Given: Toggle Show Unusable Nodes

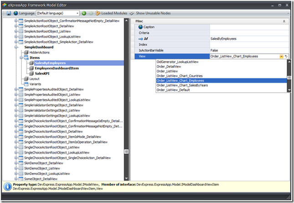Looking at the screenshot, I should [150, 13].
